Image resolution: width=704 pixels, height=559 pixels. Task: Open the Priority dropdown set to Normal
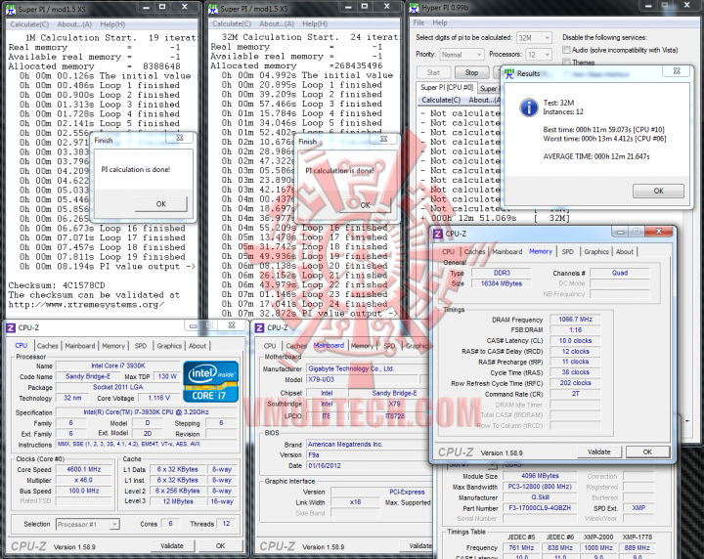(462, 55)
